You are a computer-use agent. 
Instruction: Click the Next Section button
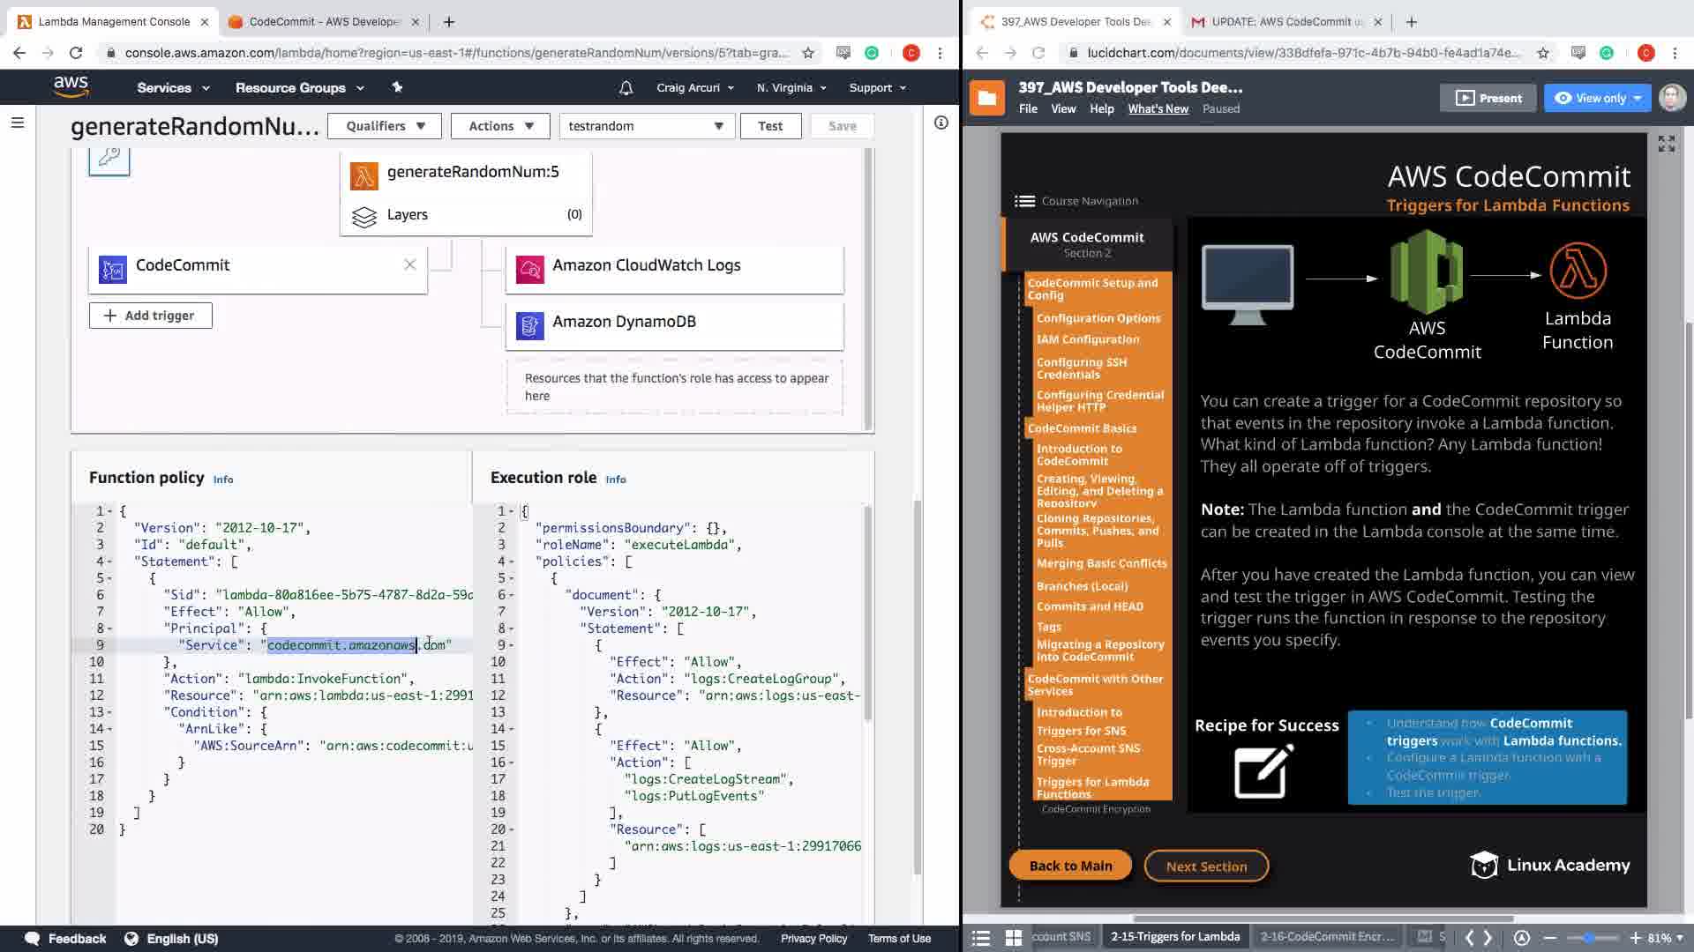[x=1206, y=866]
